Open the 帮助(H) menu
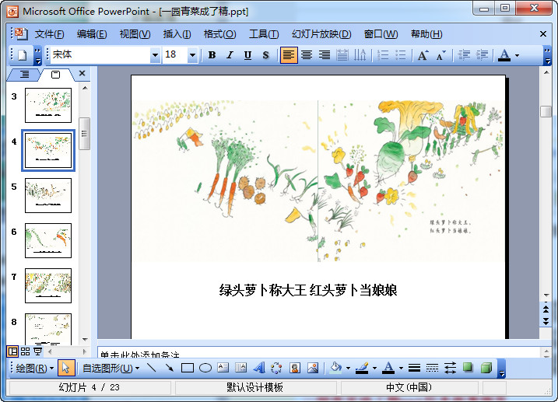Viewport: 558px width, 402px height. point(426,34)
